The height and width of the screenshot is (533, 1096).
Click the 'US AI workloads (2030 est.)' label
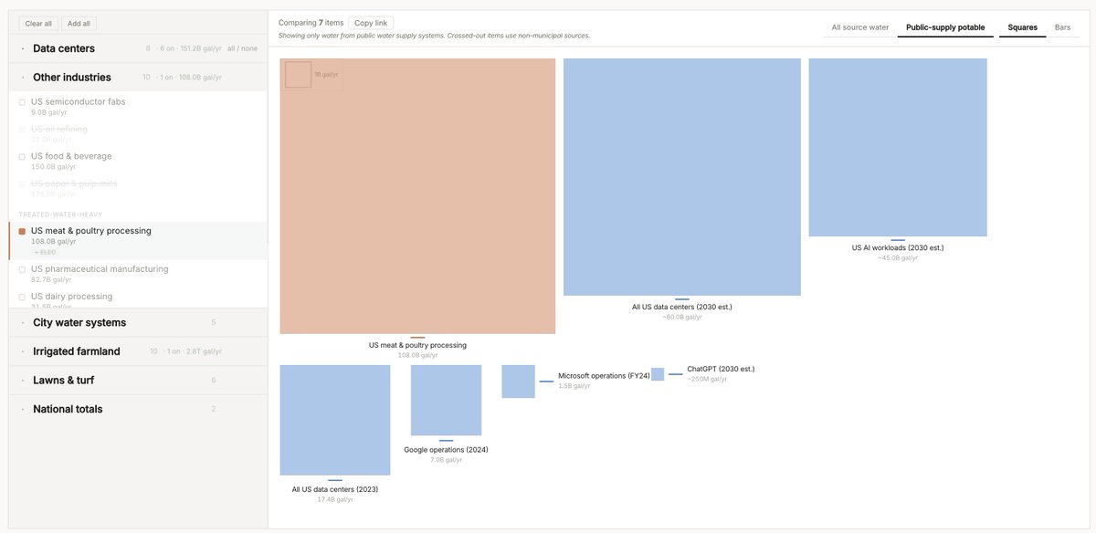tap(898, 247)
